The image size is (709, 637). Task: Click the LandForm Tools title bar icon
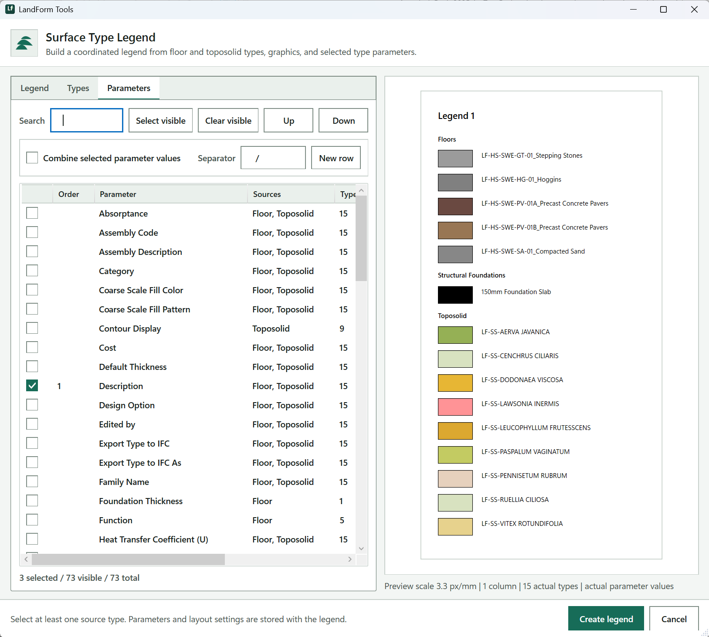10,9
